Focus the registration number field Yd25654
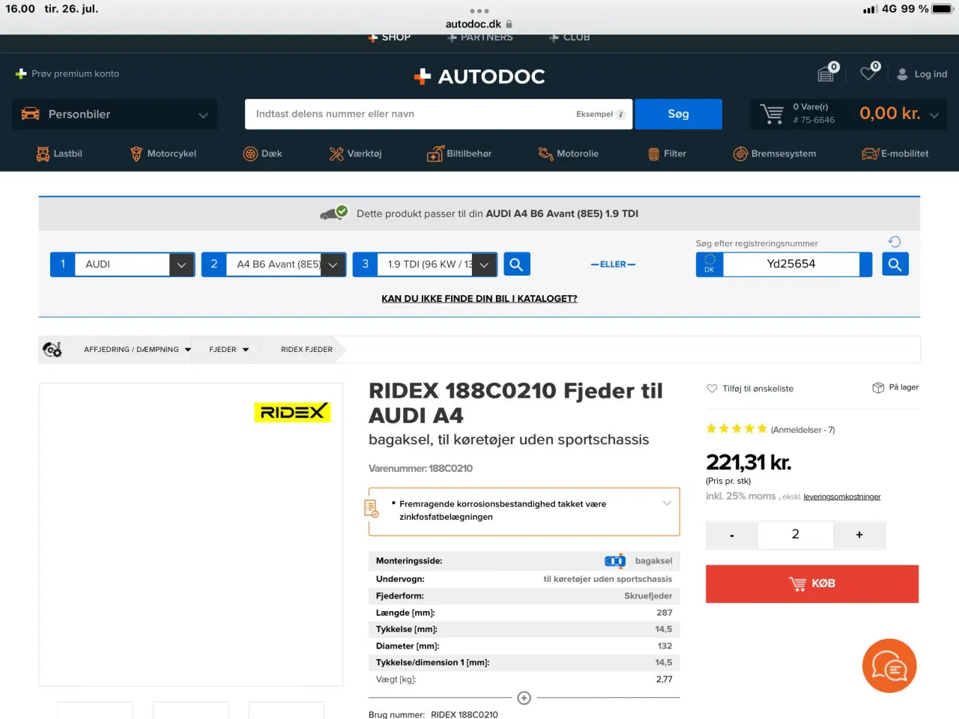 point(791,264)
